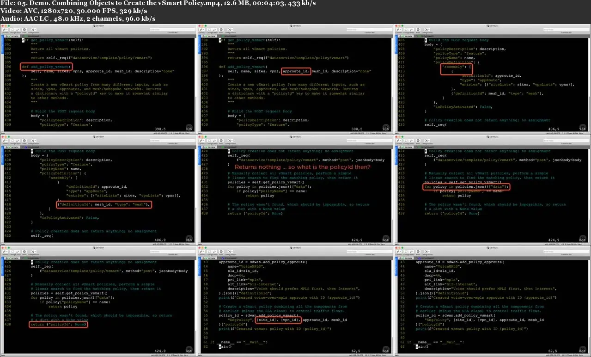Open the frame highlighting [site_id], [vpn_id]
The image size is (591, 357).
coord(295,301)
